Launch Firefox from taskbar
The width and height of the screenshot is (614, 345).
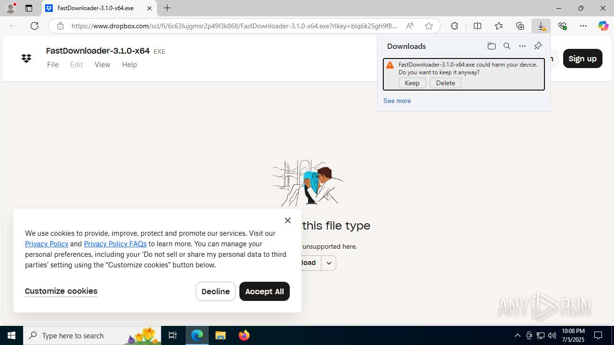[x=244, y=335]
